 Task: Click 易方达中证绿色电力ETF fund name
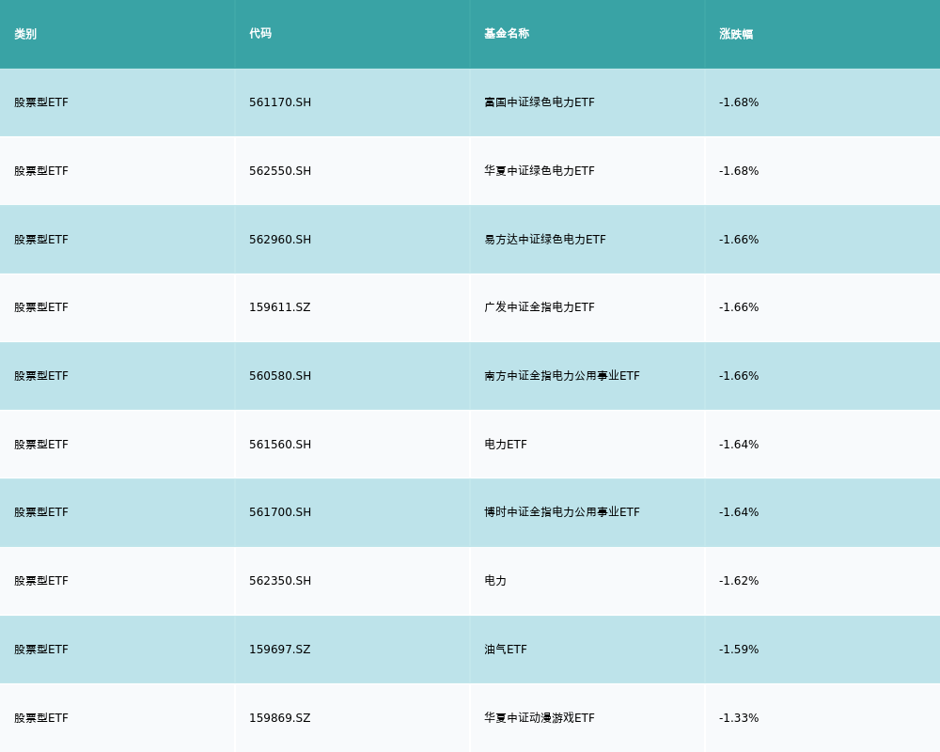coord(544,240)
